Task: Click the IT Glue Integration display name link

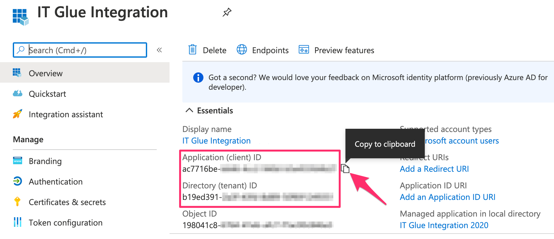Action: (216, 141)
